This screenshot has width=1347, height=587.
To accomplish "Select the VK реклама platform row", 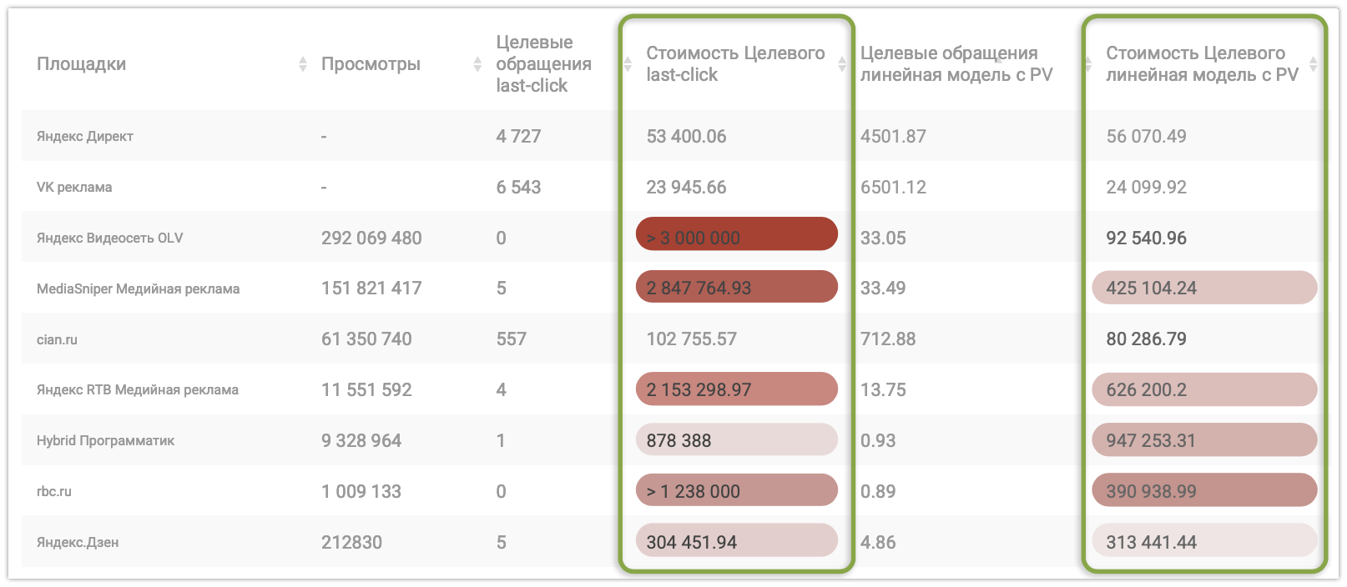I will coord(73,188).
